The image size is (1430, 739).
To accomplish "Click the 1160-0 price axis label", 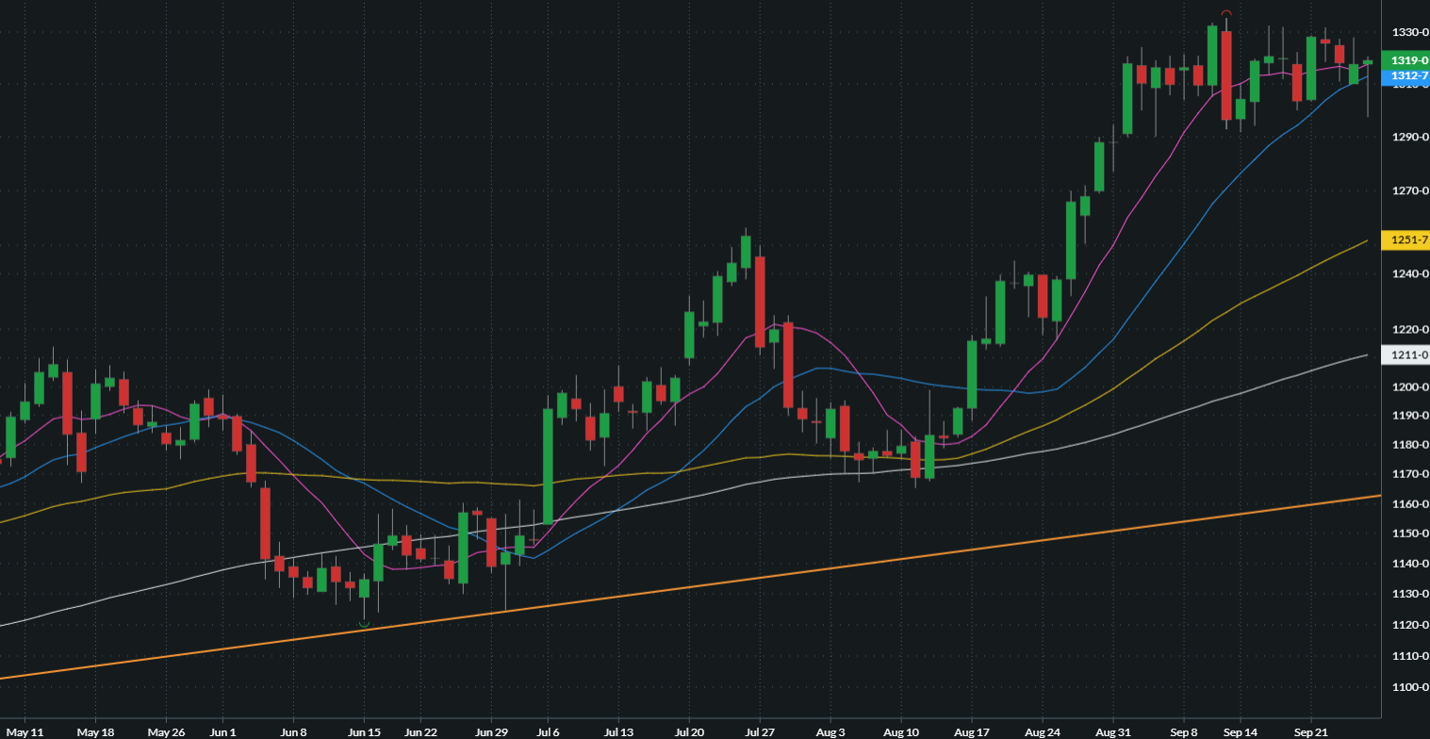I will click(x=1410, y=504).
